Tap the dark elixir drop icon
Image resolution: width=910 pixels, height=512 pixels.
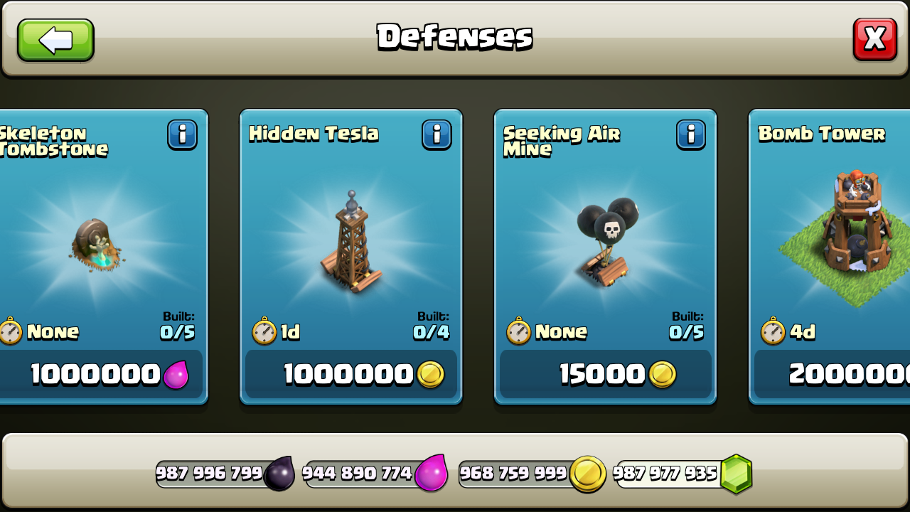(279, 473)
